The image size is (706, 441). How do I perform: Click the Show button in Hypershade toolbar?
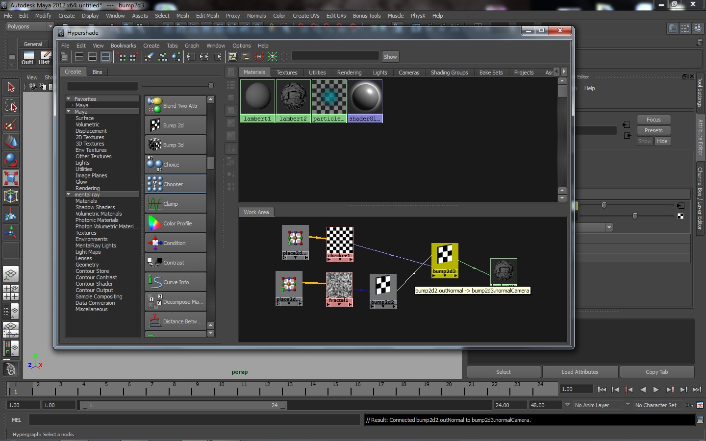tap(390, 57)
